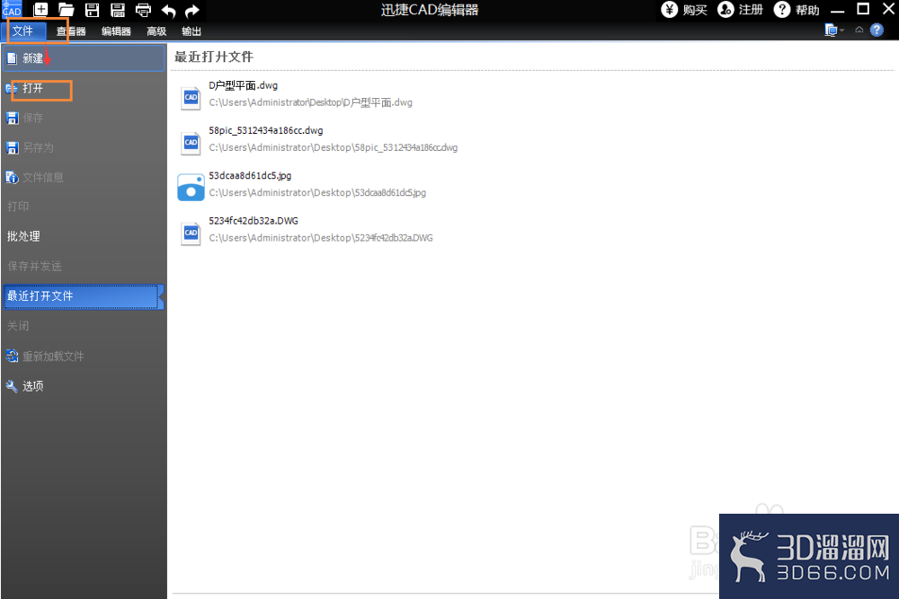Minimize the 迅捷CAD编辑器 window
The height and width of the screenshot is (599, 899).
point(838,10)
